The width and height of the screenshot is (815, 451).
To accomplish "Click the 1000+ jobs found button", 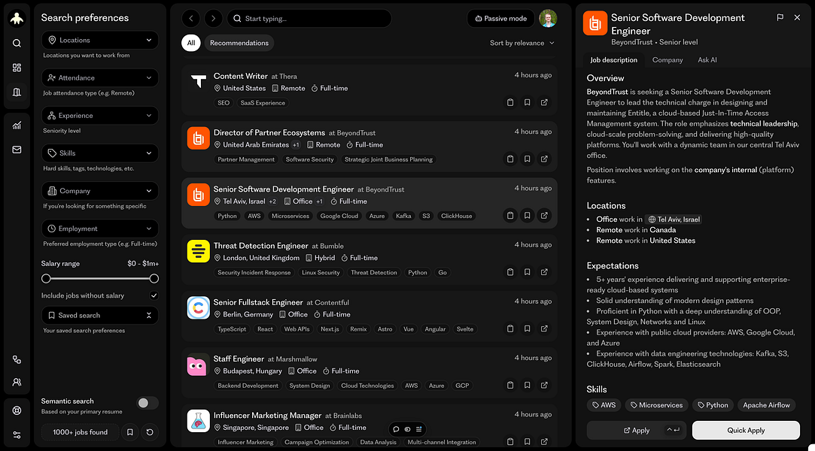I will pyautogui.click(x=80, y=431).
